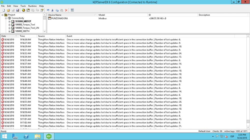Click the Open Project folder icon
The image size is (250, 140).
pos(8,10)
